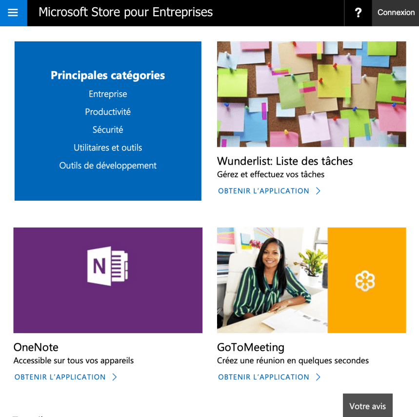The height and width of the screenshot is (417, 419).
Task: Open the Votre avis feedback panel
Action: point(367,406)
